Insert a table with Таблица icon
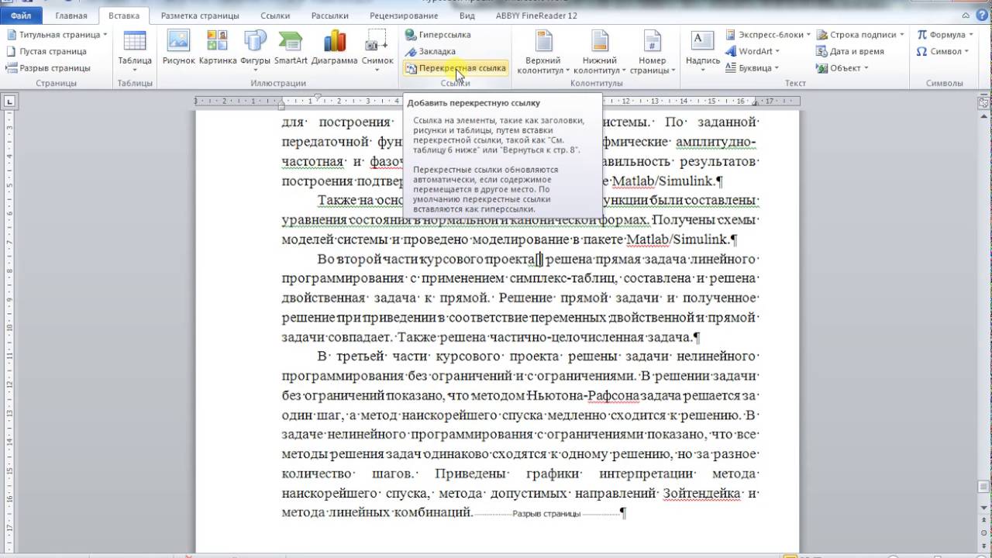992x558 pixels. [135, 48]
